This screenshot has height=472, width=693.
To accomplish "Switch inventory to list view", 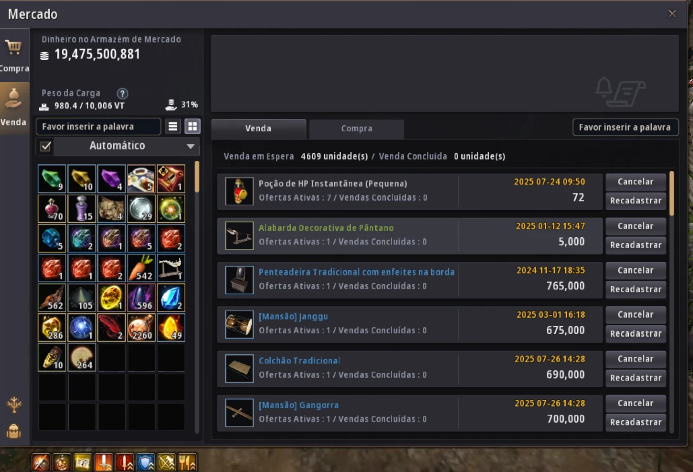I will click(x=173, y=127).
